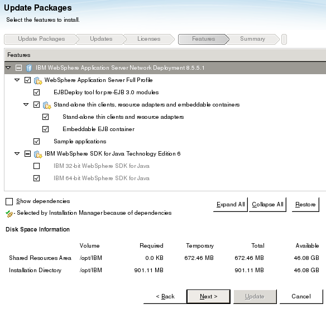Cancel the update wizard
The width and height of the screenshot is (326, 309).
pyautogui.click(x=301, y=297)
